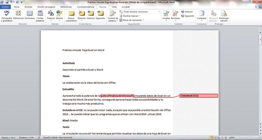Expand the Control de cambios dropdown arrow
The width and height of the screenshot is (262, 140).
[x=117, y=21]
